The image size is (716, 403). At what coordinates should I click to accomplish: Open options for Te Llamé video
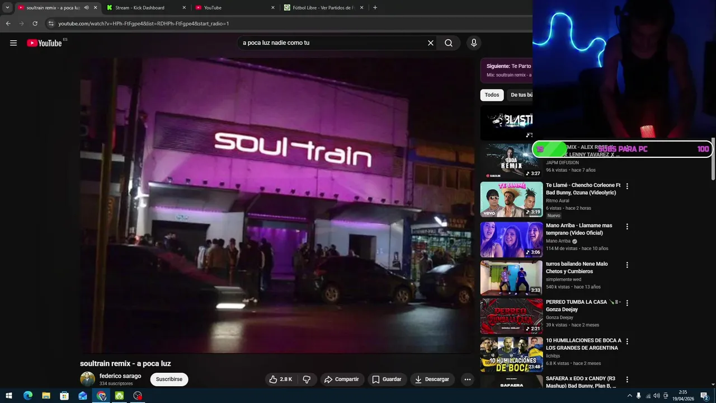(627, 186)
